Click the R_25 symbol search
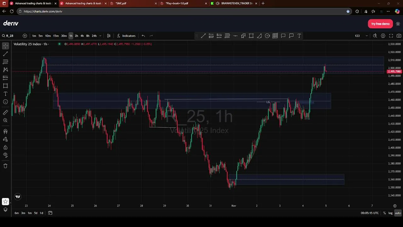Viewport: 403px width, 227px height. pyautogui.click(x=8, y=36)
